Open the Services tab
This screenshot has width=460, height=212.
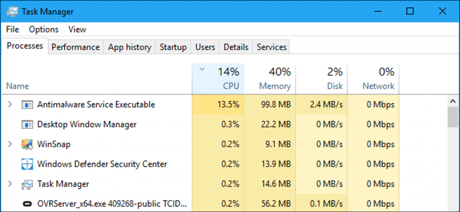pyautogui.click(x=271, y=47)
